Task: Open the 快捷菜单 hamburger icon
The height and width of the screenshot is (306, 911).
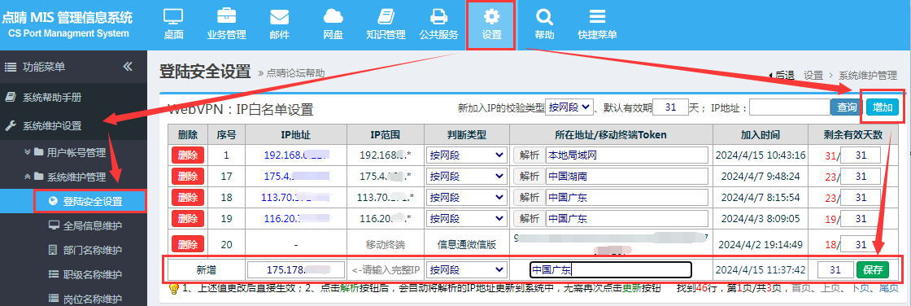Action: click(x=597, y=16)
